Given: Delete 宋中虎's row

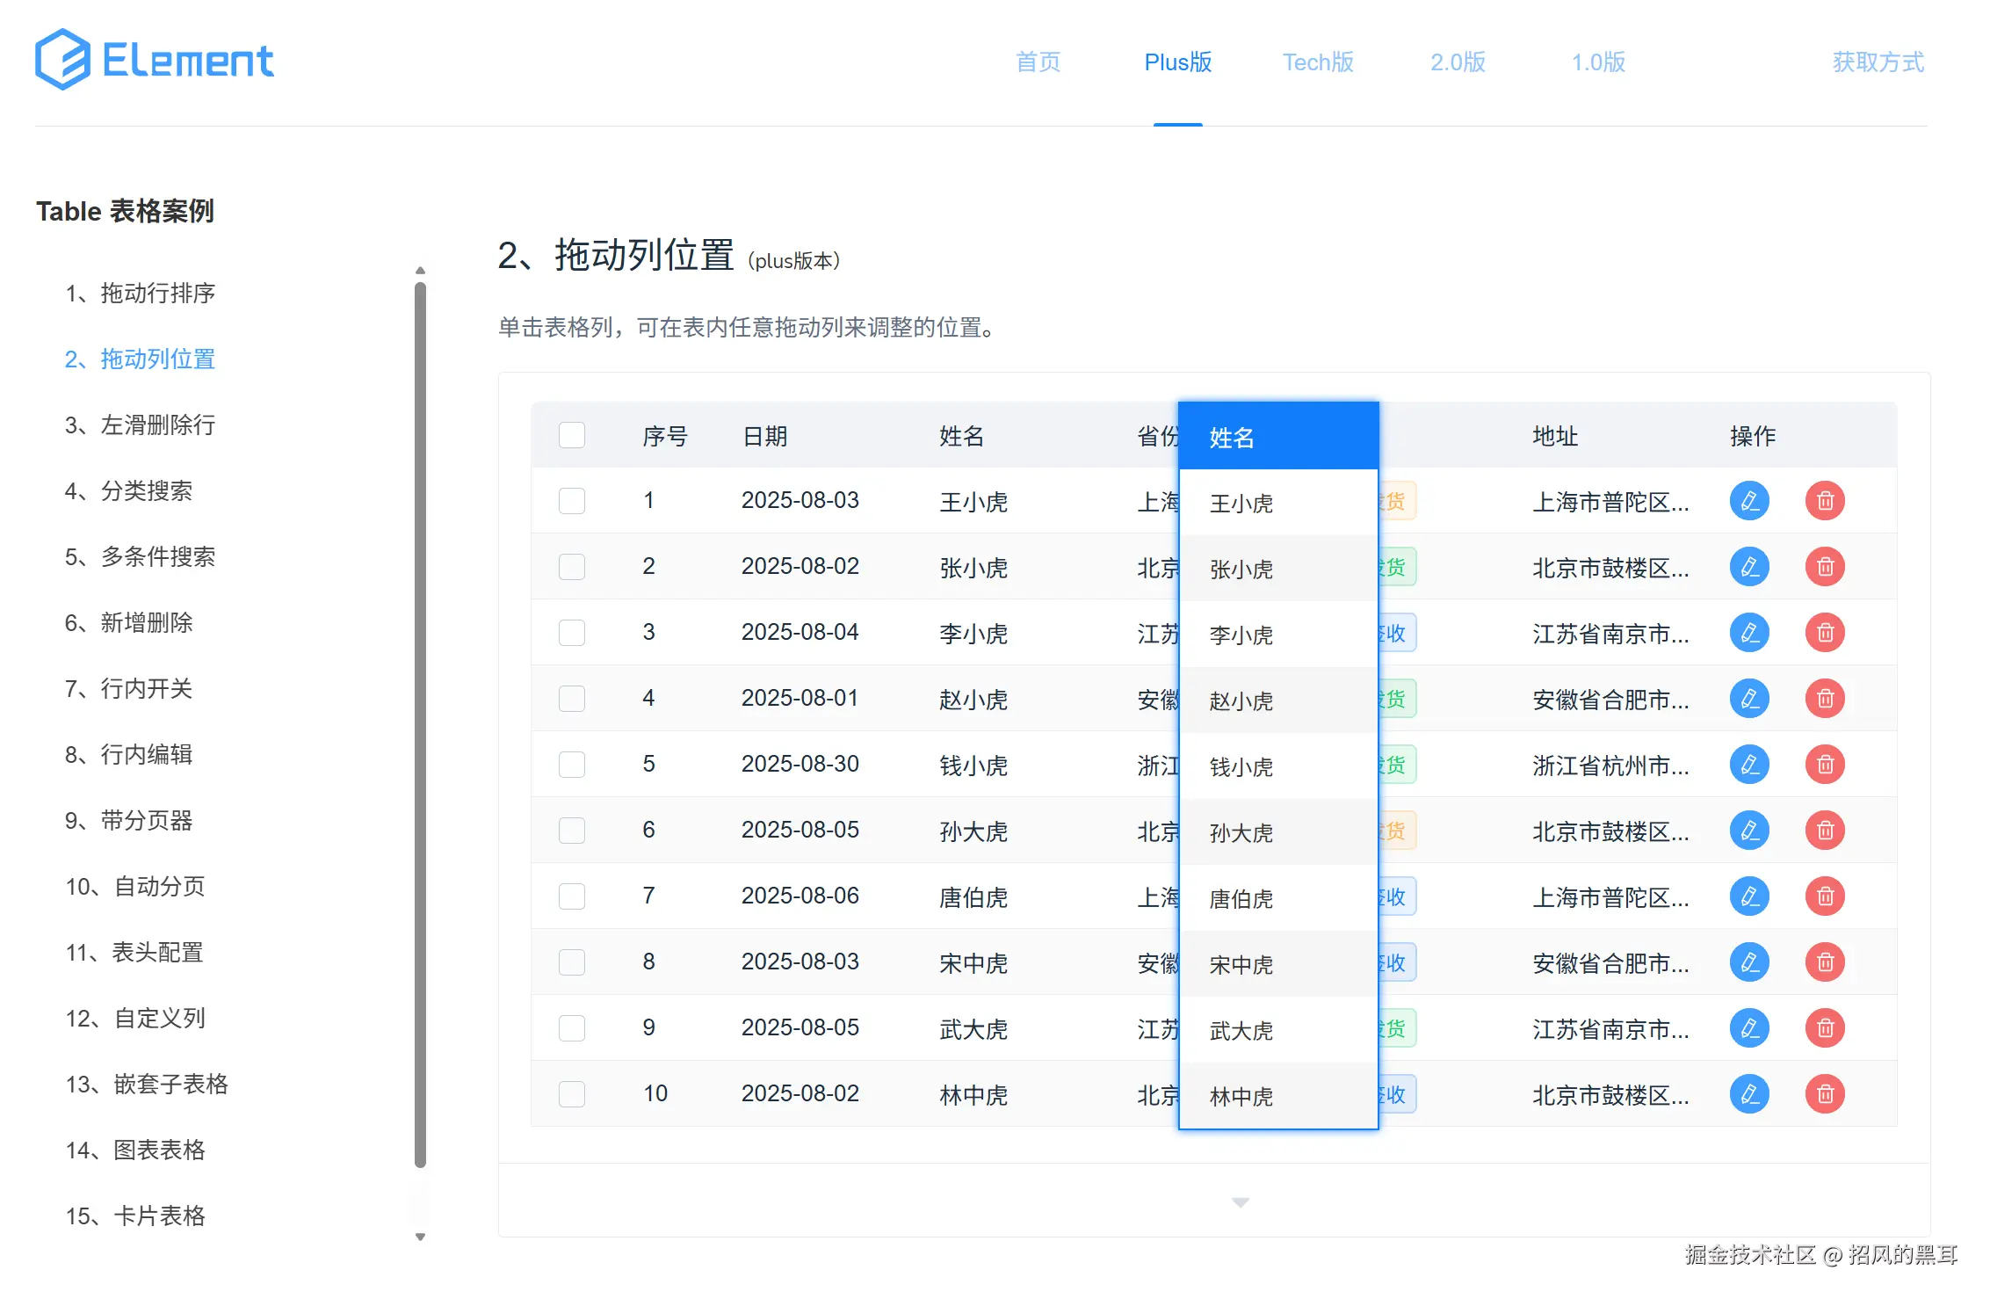Looking at the screenshot, I should click(x=1825, y=962).
